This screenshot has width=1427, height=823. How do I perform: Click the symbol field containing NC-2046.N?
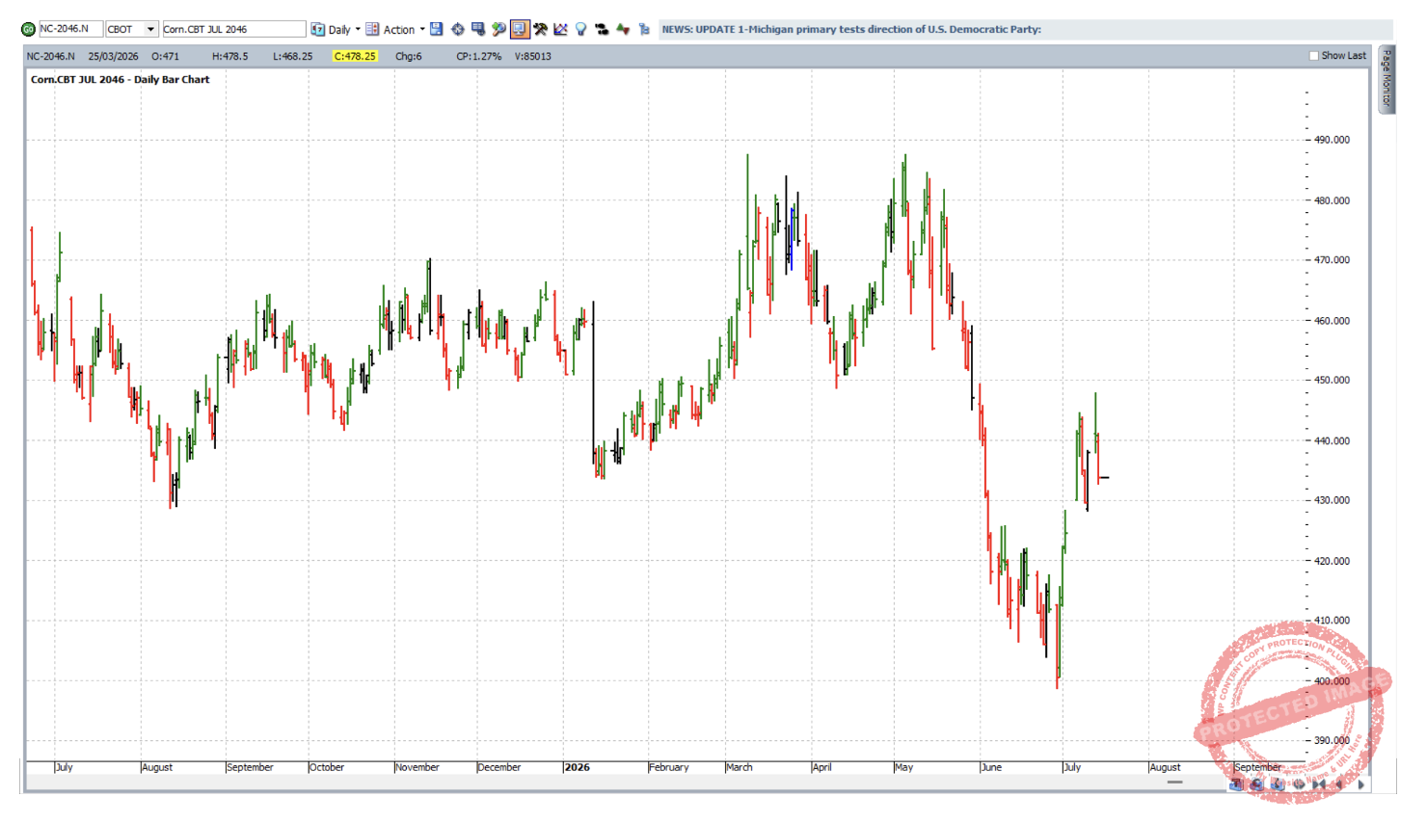point(69,29)
